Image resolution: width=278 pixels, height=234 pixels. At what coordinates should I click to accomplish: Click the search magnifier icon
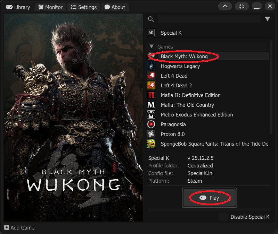151,19
